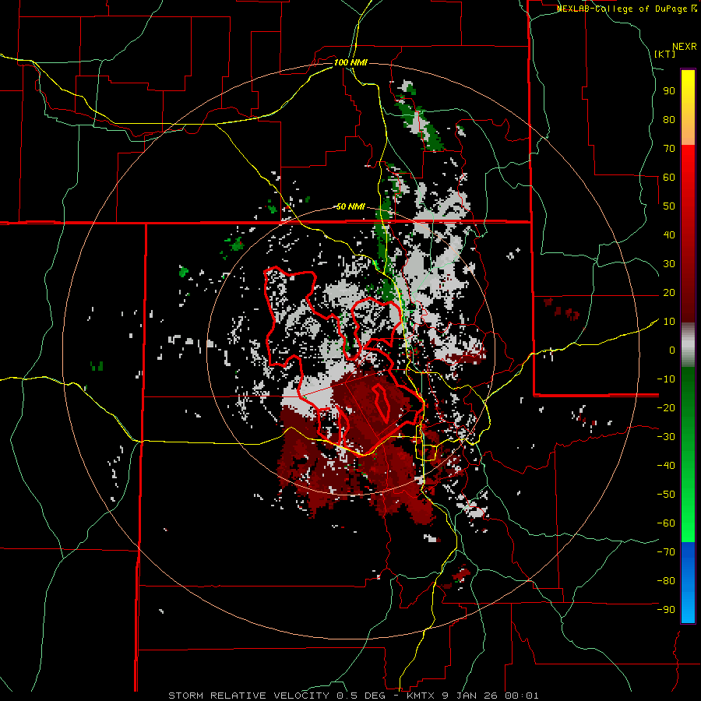The width and height of the screenshot is (701, 701).
Task: Click the [KT] units label
Action: [x=664, y=54]
